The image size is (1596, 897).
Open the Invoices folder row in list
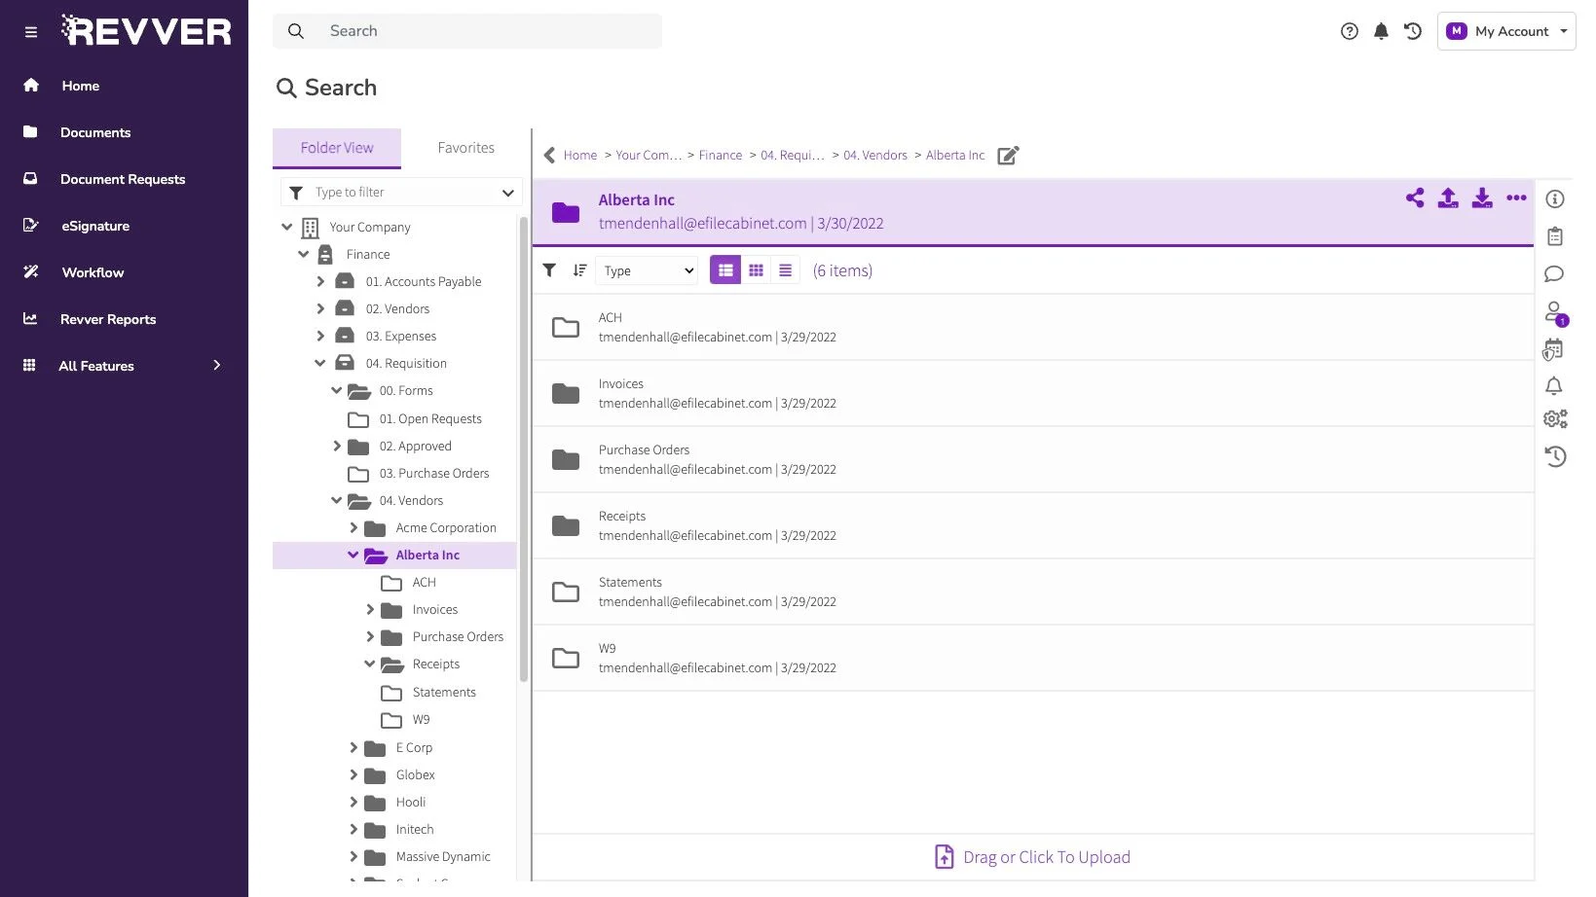pyautogui.click(x=1033, y=393)
